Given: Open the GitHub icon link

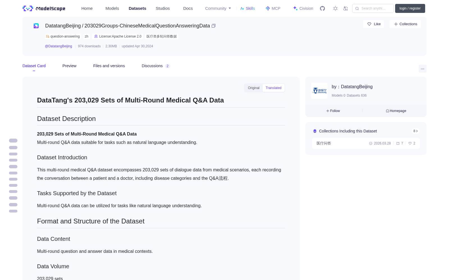Looking at the screenshot, I should tap(322, 8).
